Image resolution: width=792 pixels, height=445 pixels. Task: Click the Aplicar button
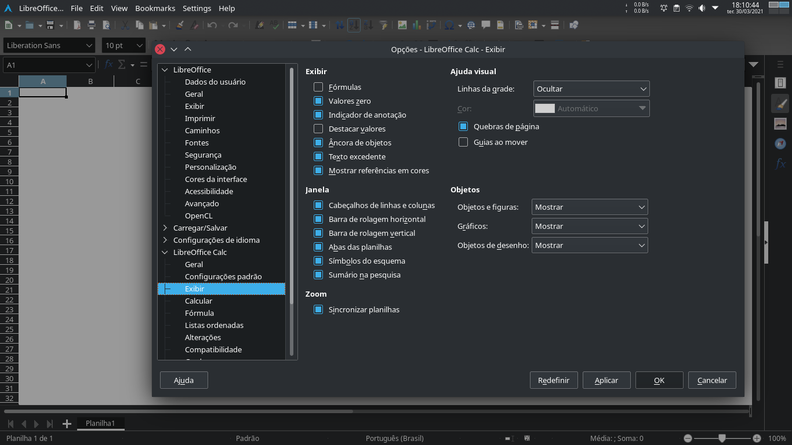click(x=606, y=380)
